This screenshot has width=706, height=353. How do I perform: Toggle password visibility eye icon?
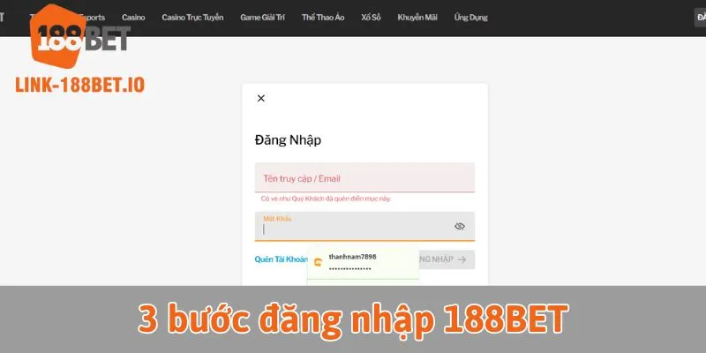(459, 226)
